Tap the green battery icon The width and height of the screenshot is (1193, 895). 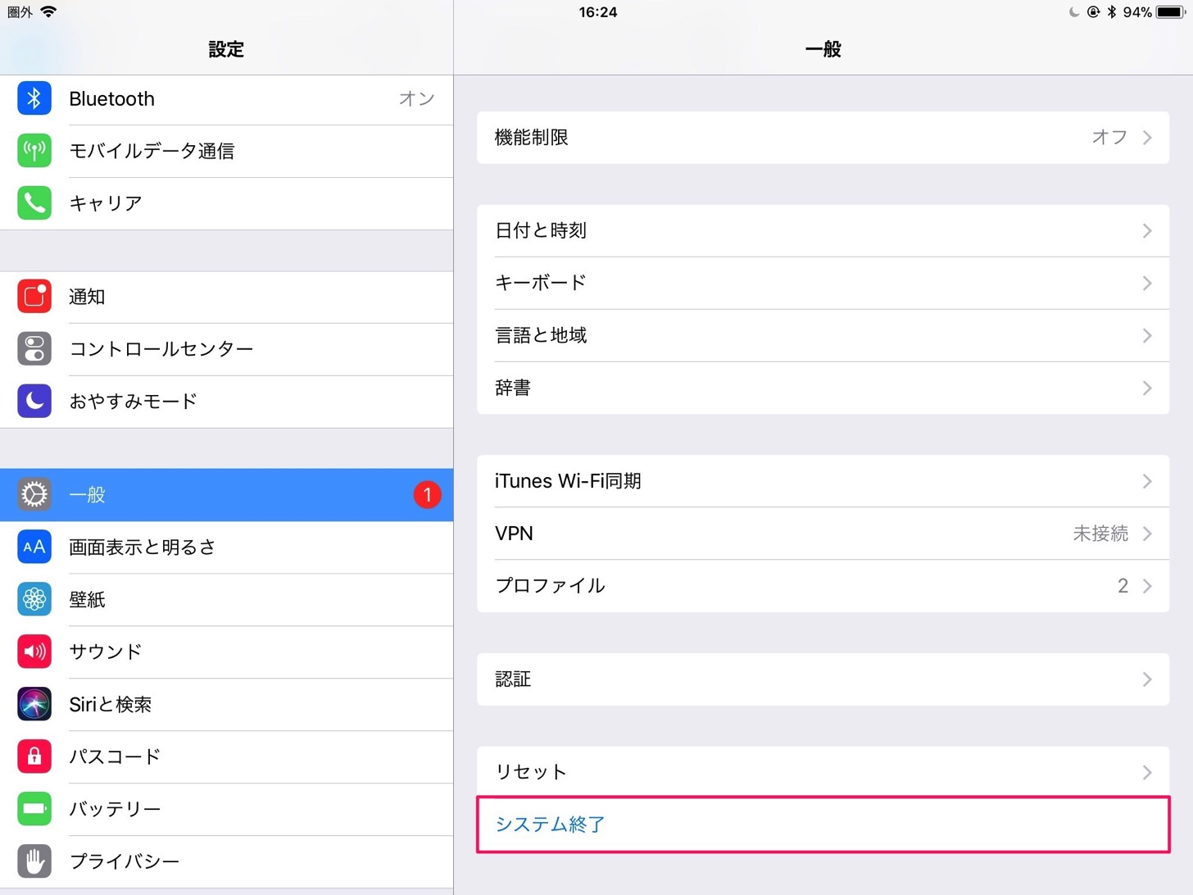(34, 809)
